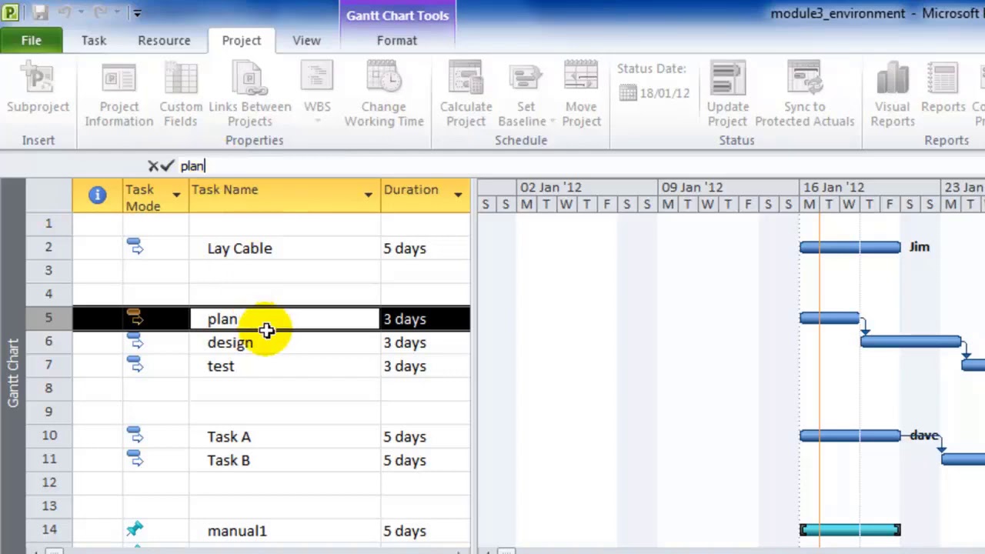Select row header number 8

48,389
